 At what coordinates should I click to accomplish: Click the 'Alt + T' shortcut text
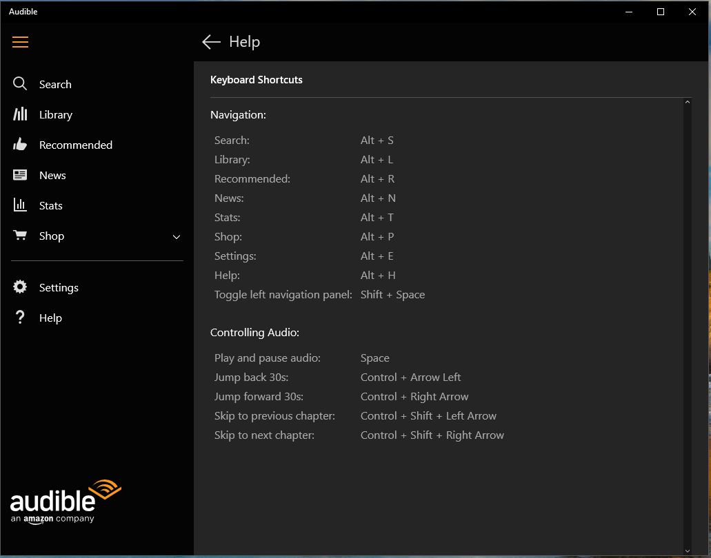tap(377, 218)
